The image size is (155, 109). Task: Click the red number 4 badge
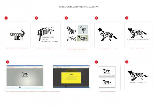click(96, 18)
